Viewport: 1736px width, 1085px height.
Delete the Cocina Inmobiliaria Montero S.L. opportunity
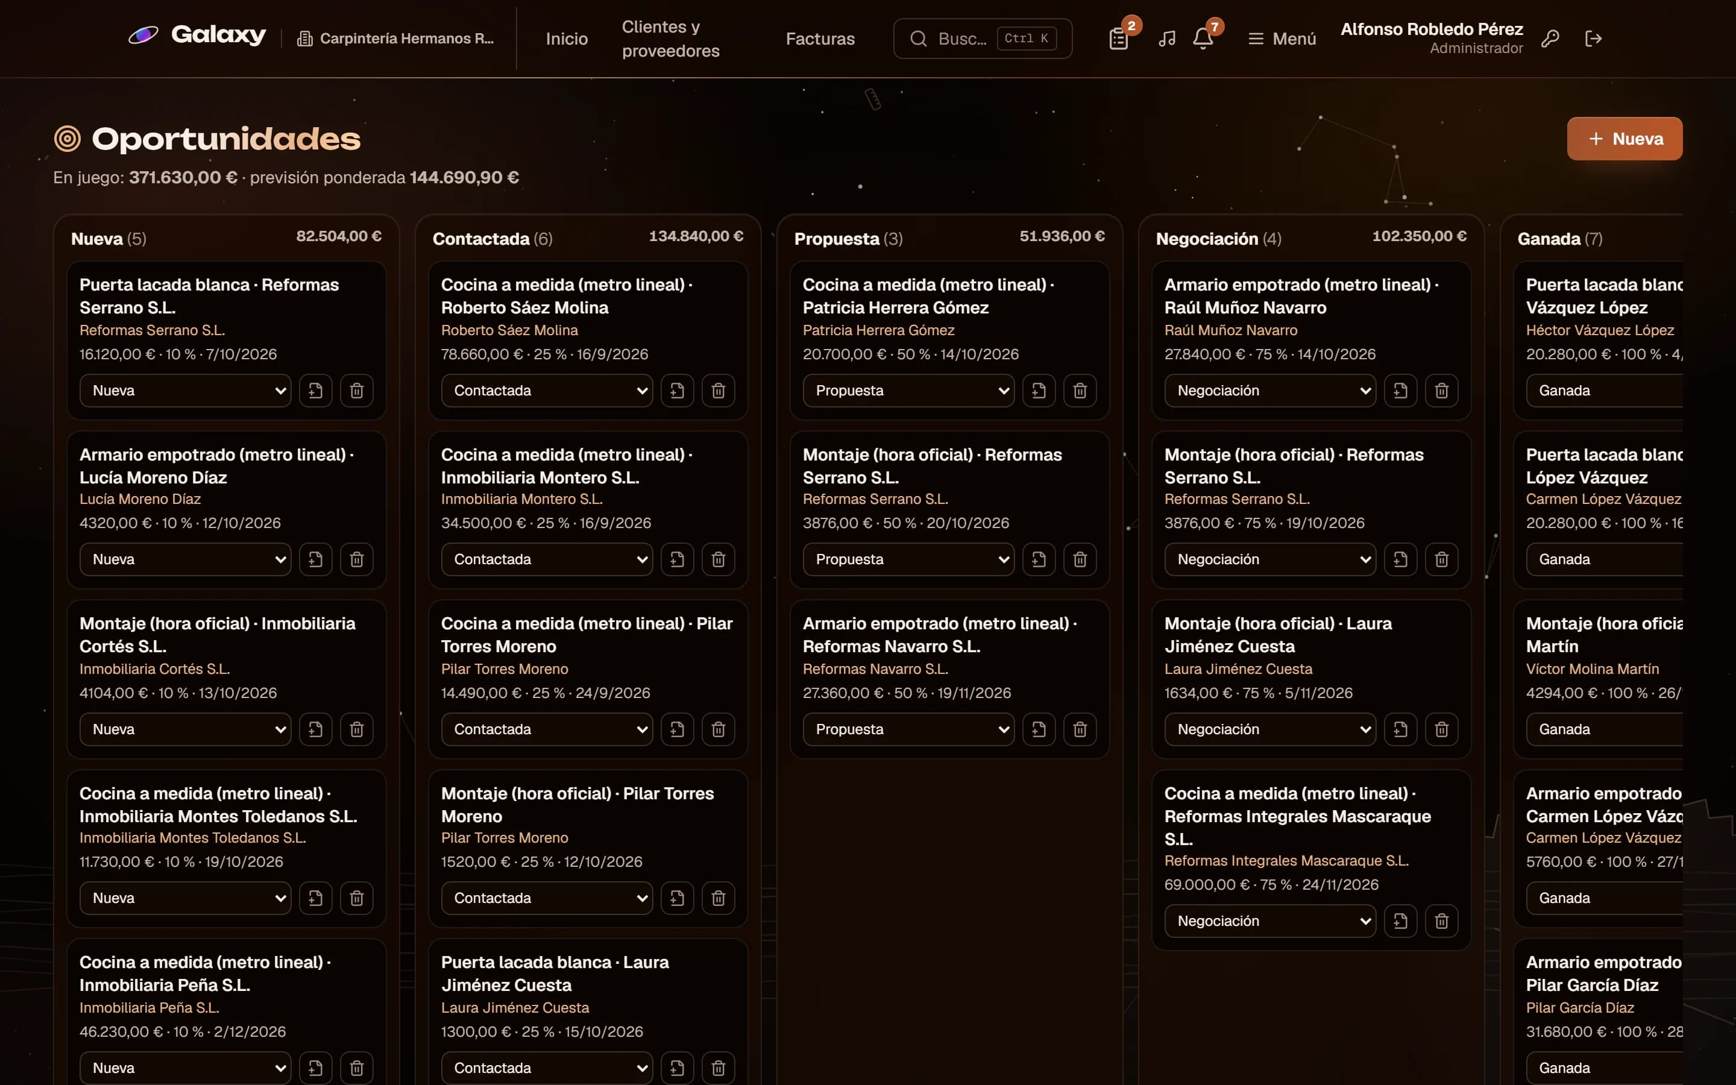coord(718,559)
